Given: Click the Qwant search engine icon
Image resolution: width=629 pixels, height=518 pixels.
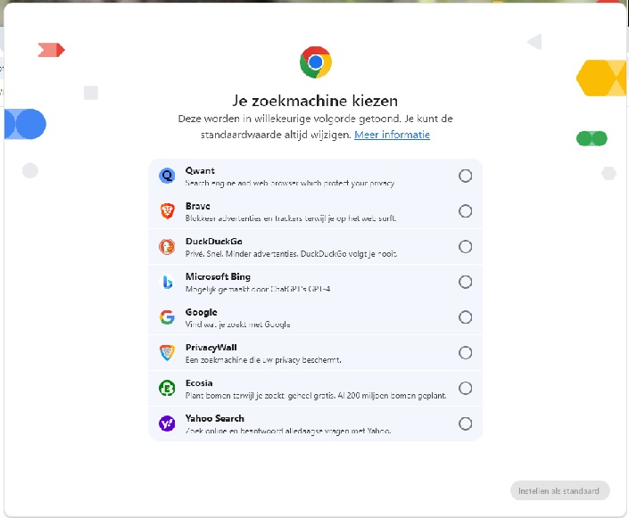Looking at the screenshot, I should [167, 176].
